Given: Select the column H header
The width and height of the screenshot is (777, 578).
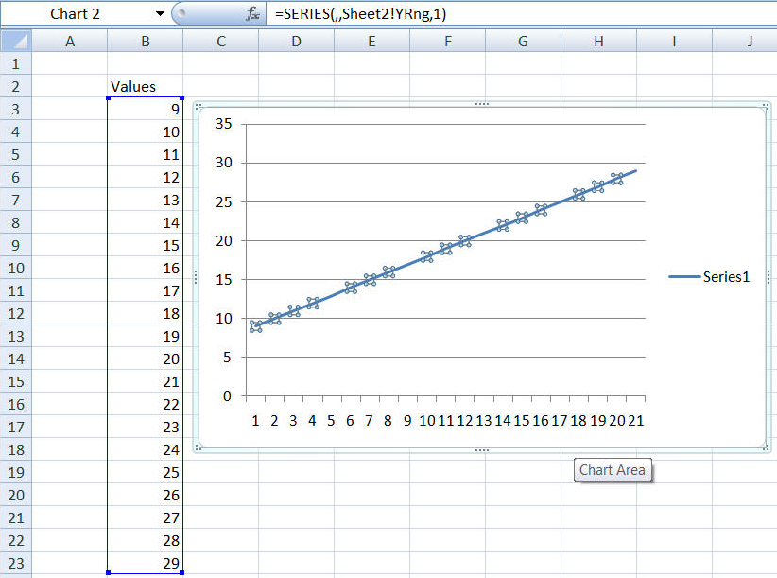Looking at the screenshot, I should click(x=598, y=41).
